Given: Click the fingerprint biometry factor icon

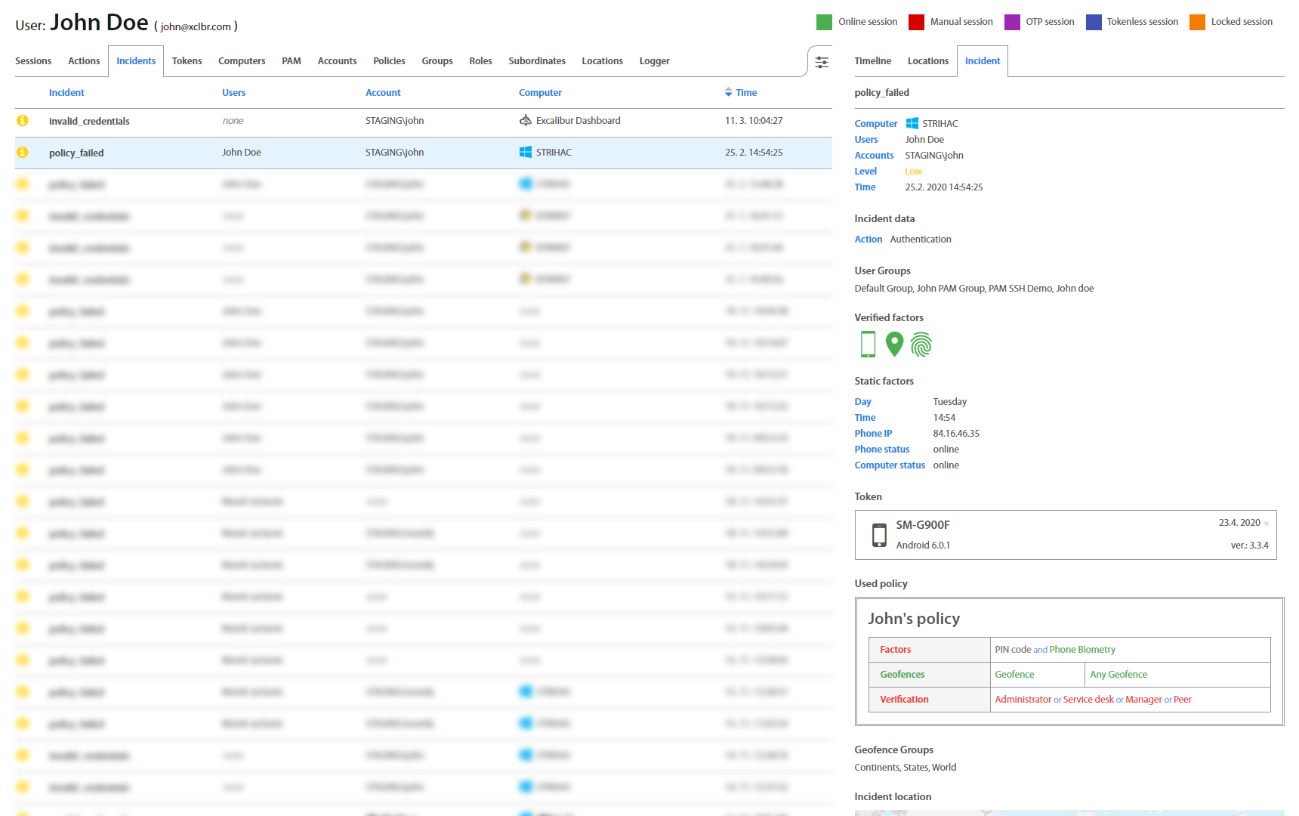Looking at the screenshot, I should pyautogui.click(x=921, y=345).
